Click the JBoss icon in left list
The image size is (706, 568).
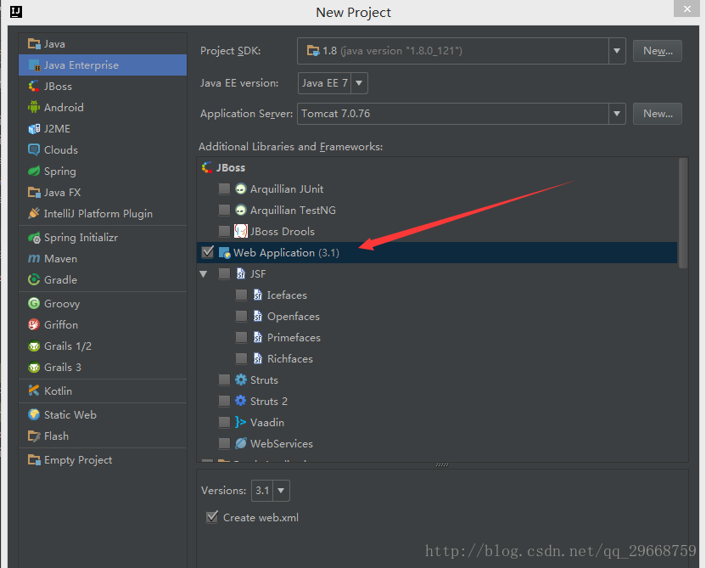tap(34, 86)
